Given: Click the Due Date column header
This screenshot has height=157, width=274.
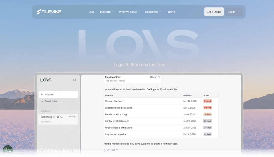Looking at the screenshot, I should pos(187,95).
